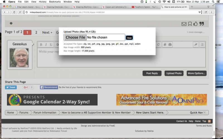
Task: Close the Upload Photo dialog
Action: (129, 38)
